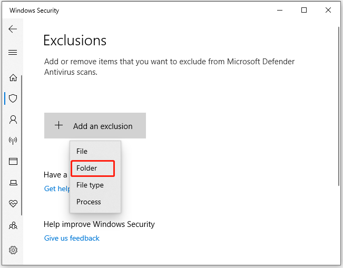Open the Settings gear icon
The image size is (343, 268).
[x=13, y=250]
